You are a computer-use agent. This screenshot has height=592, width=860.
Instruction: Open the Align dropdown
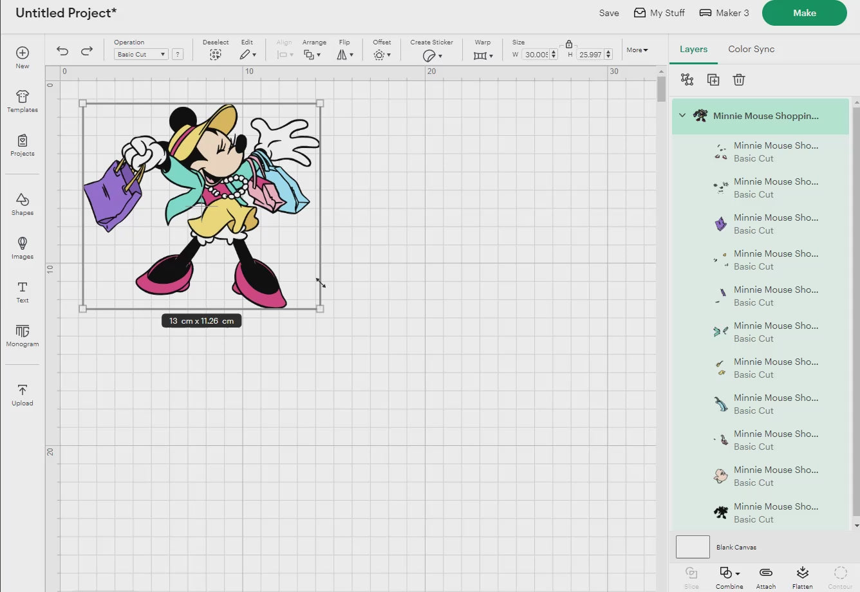click(x=285, y=55)
